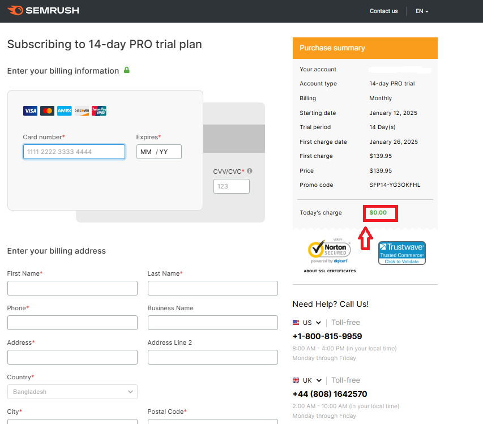
Task: Click the Business Name input field
Action: pos(212,323)
